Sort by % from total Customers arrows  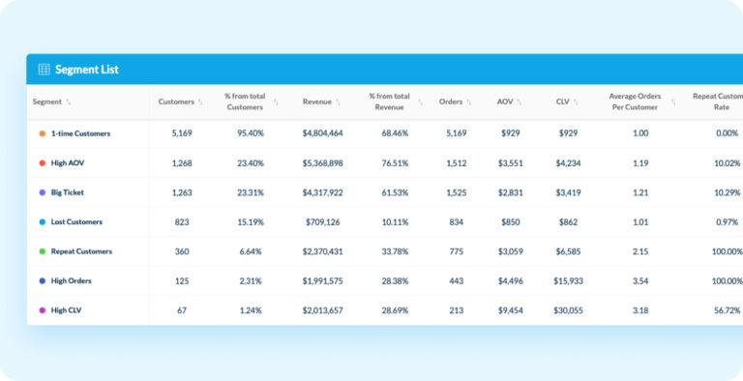pos(276,102)
